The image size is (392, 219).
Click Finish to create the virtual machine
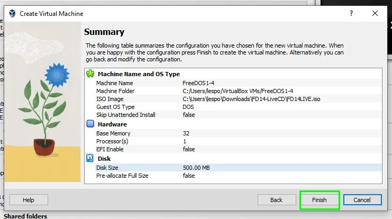(x=319, y=200)
